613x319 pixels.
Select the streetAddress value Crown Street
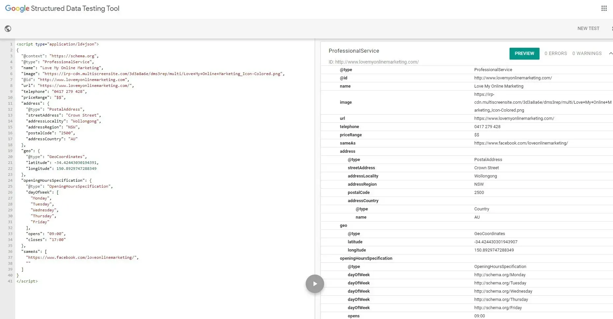tap(487, 168)
